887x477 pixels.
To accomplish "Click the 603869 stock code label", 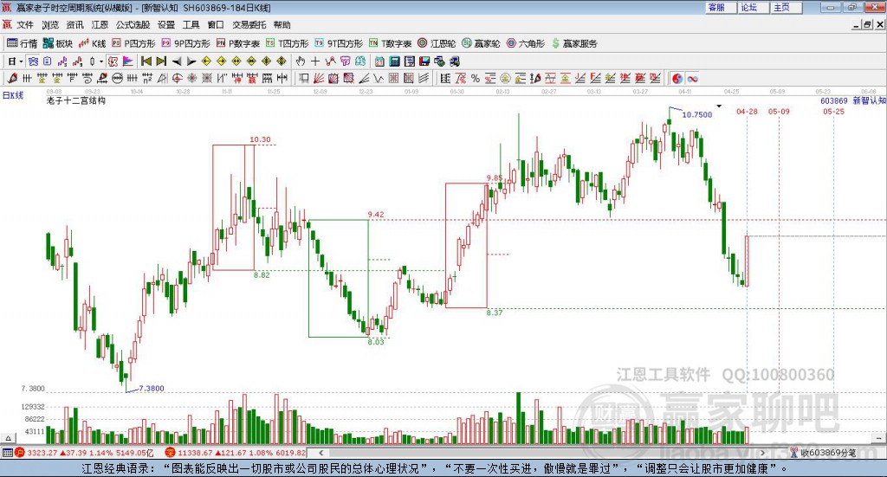I will click(834, 100).
